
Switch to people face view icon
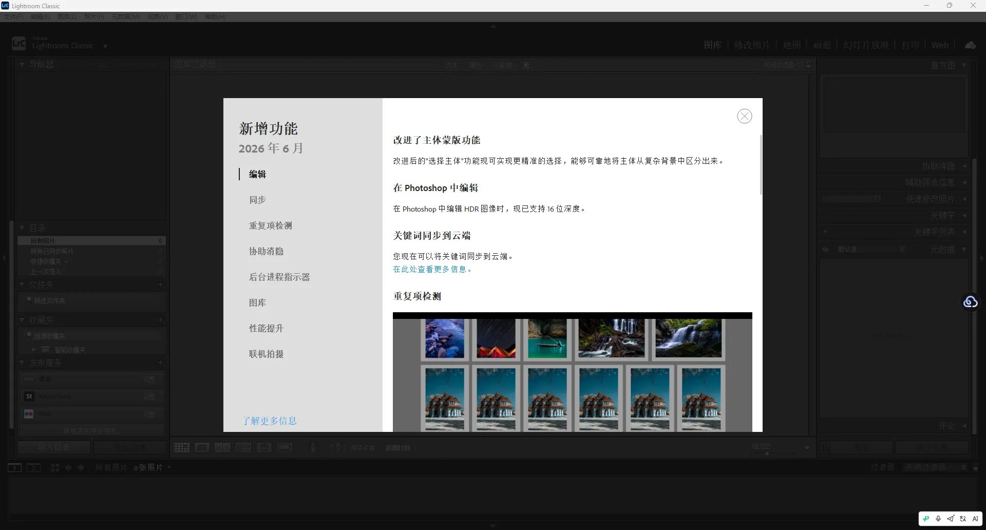264,448
